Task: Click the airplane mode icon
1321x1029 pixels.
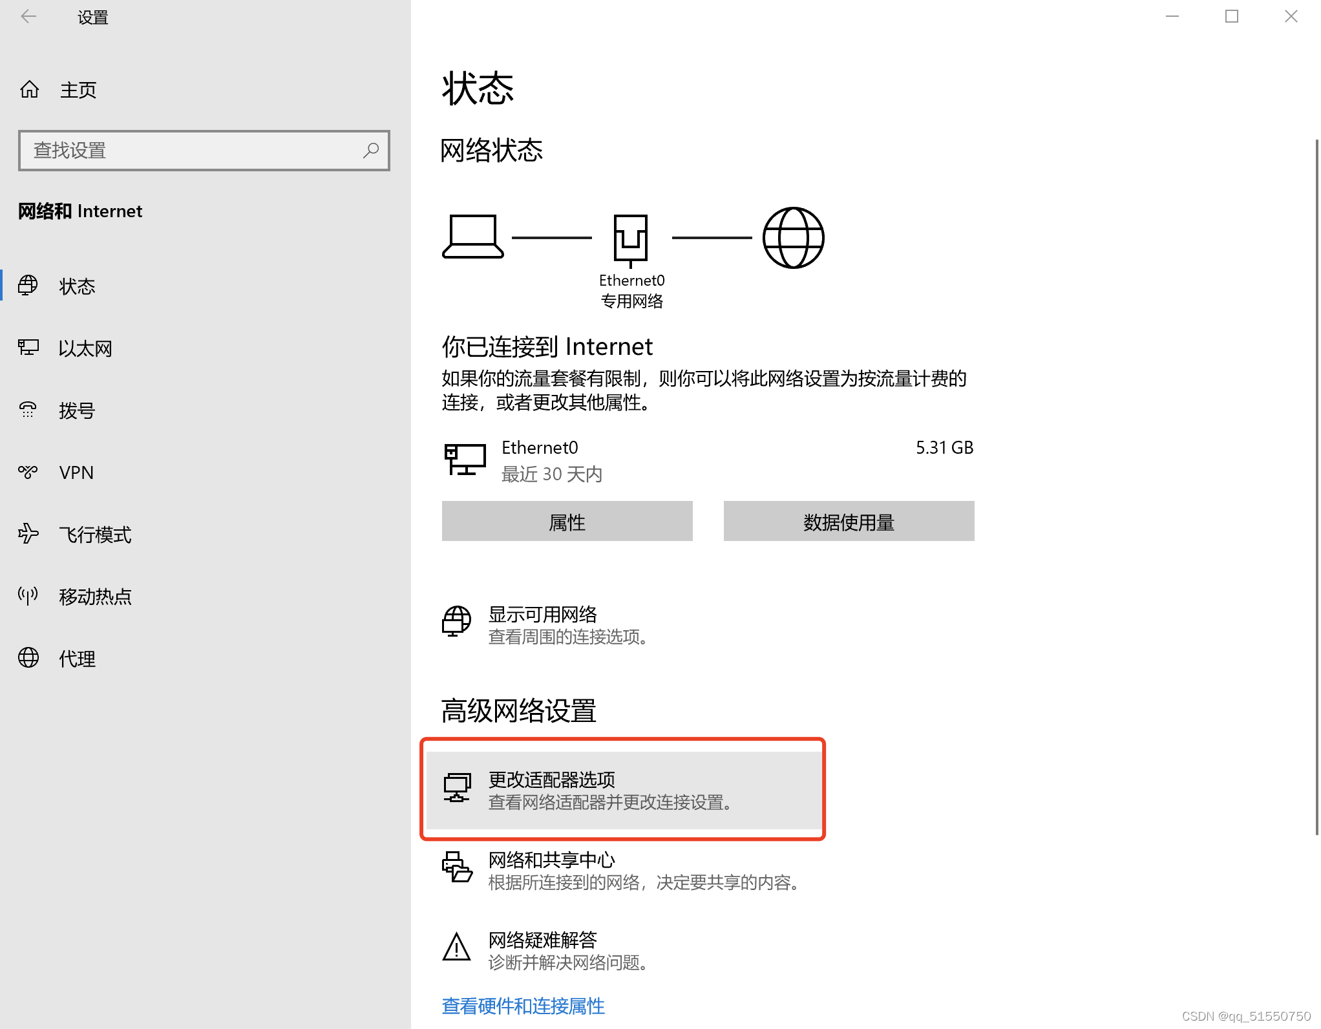Action: coord(28,534)
